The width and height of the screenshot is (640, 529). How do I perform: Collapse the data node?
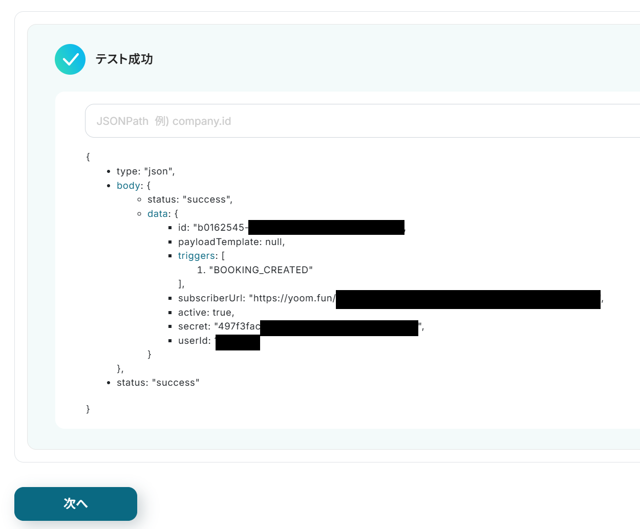(x=158, y=214)
